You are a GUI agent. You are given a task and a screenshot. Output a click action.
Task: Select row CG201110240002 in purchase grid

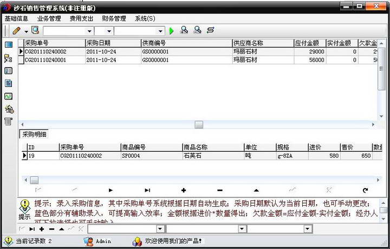click(198, 52)
